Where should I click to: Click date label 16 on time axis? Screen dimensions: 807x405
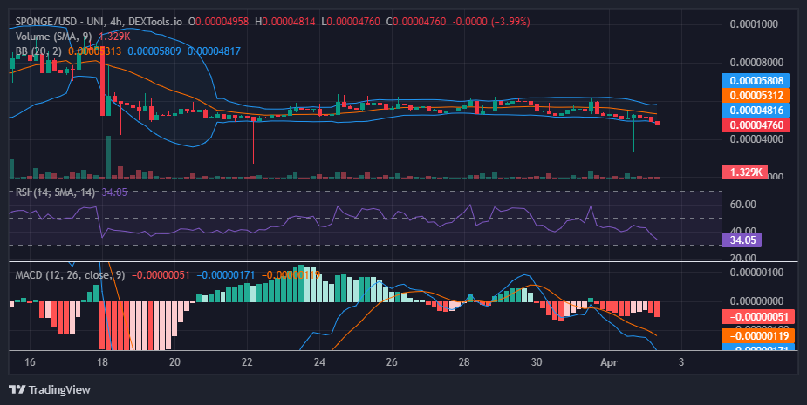(x=30, y=361)
